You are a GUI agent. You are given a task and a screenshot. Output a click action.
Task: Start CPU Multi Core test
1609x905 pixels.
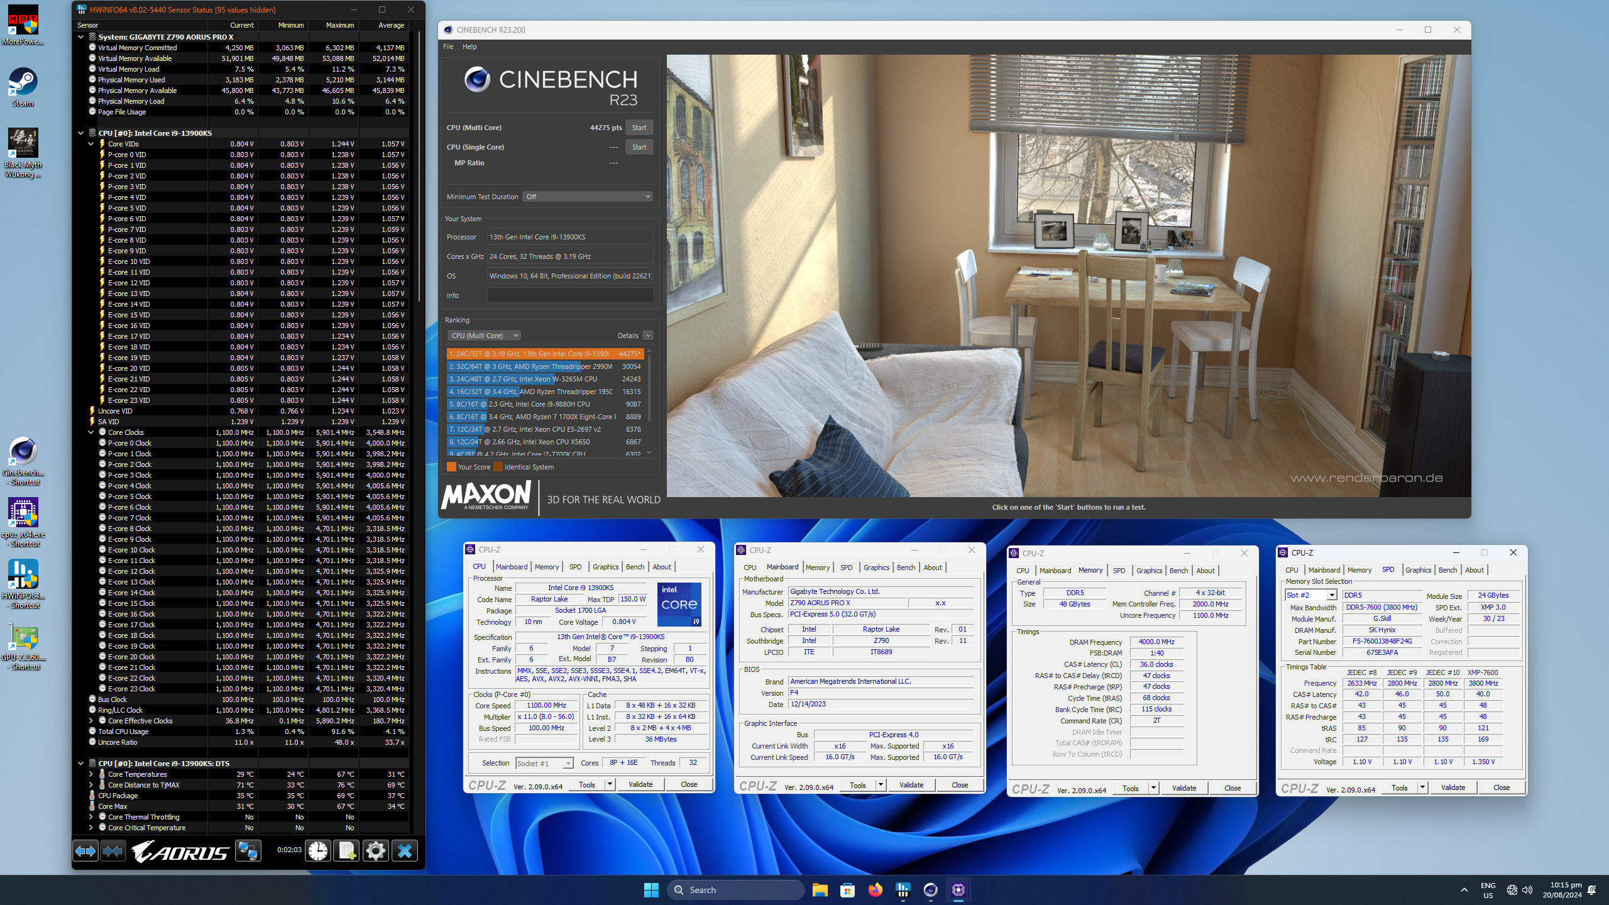pyautogui.click(x=639, y=128)
